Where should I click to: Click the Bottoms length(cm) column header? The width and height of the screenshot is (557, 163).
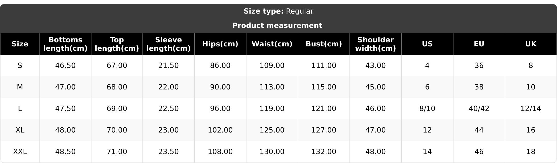(x=65, y=44)
